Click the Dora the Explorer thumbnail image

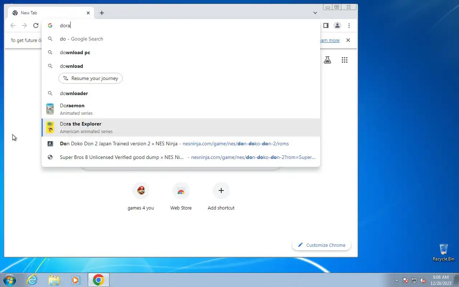pyautogui.click(x=50, y=127)
